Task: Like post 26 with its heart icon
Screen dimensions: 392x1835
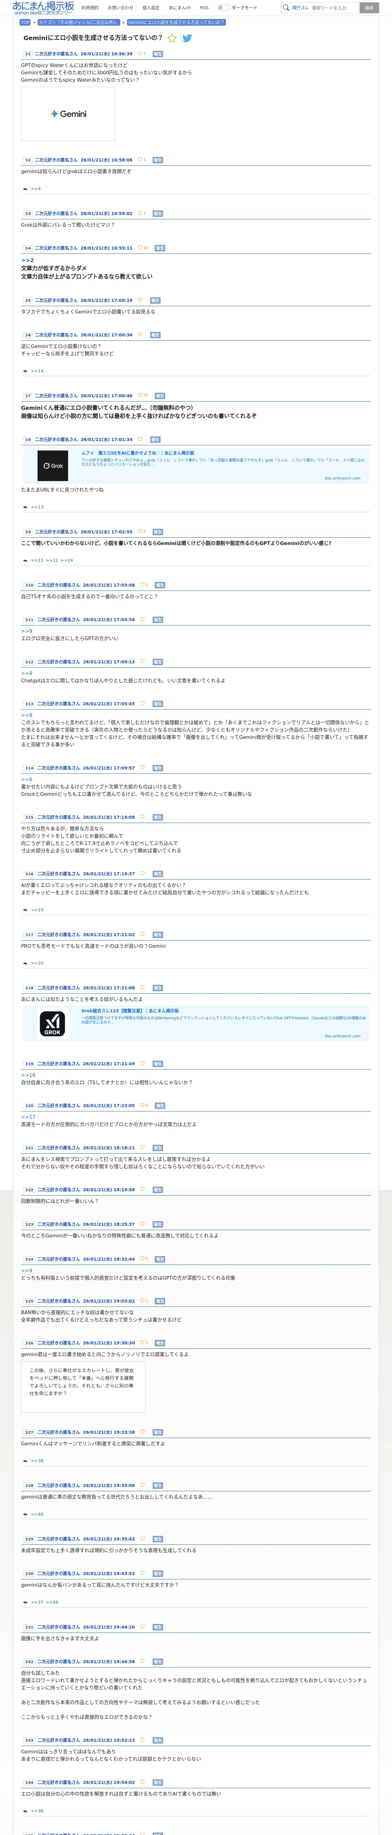Action: 142,1343
